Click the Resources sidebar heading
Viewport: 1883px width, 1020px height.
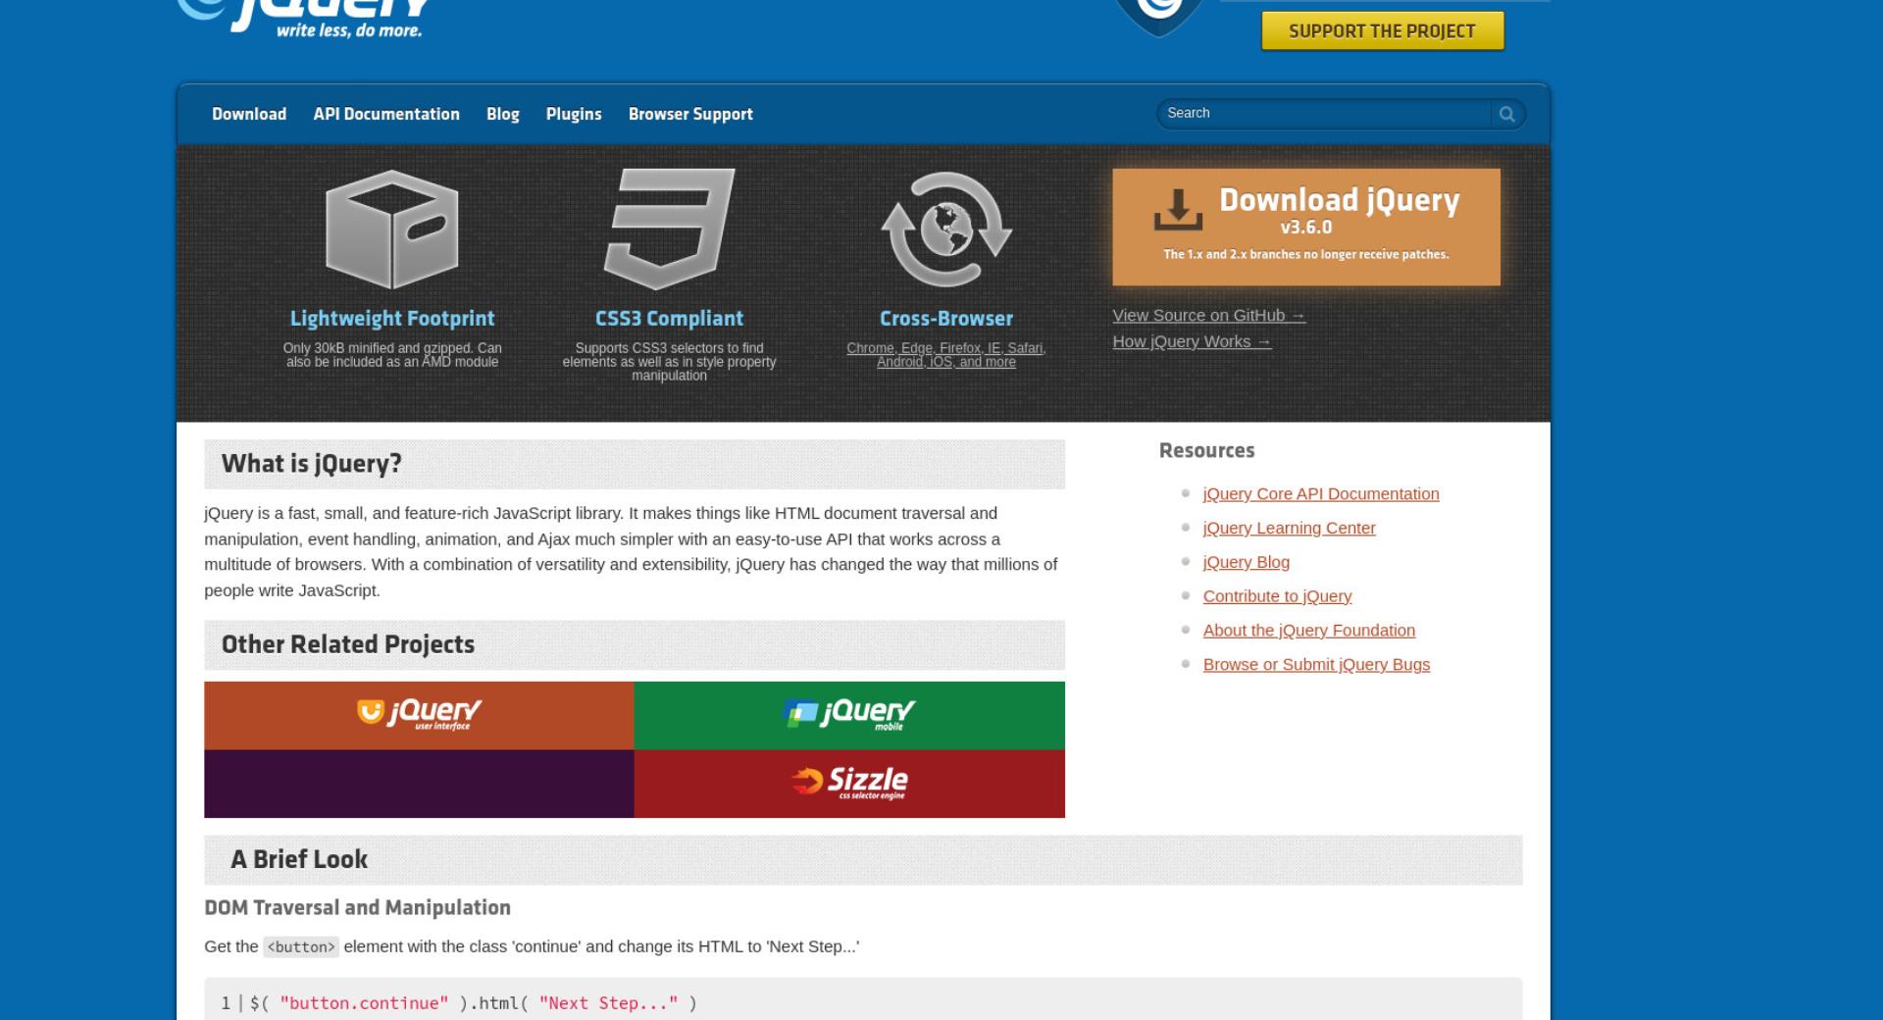tap(1206, 451)
